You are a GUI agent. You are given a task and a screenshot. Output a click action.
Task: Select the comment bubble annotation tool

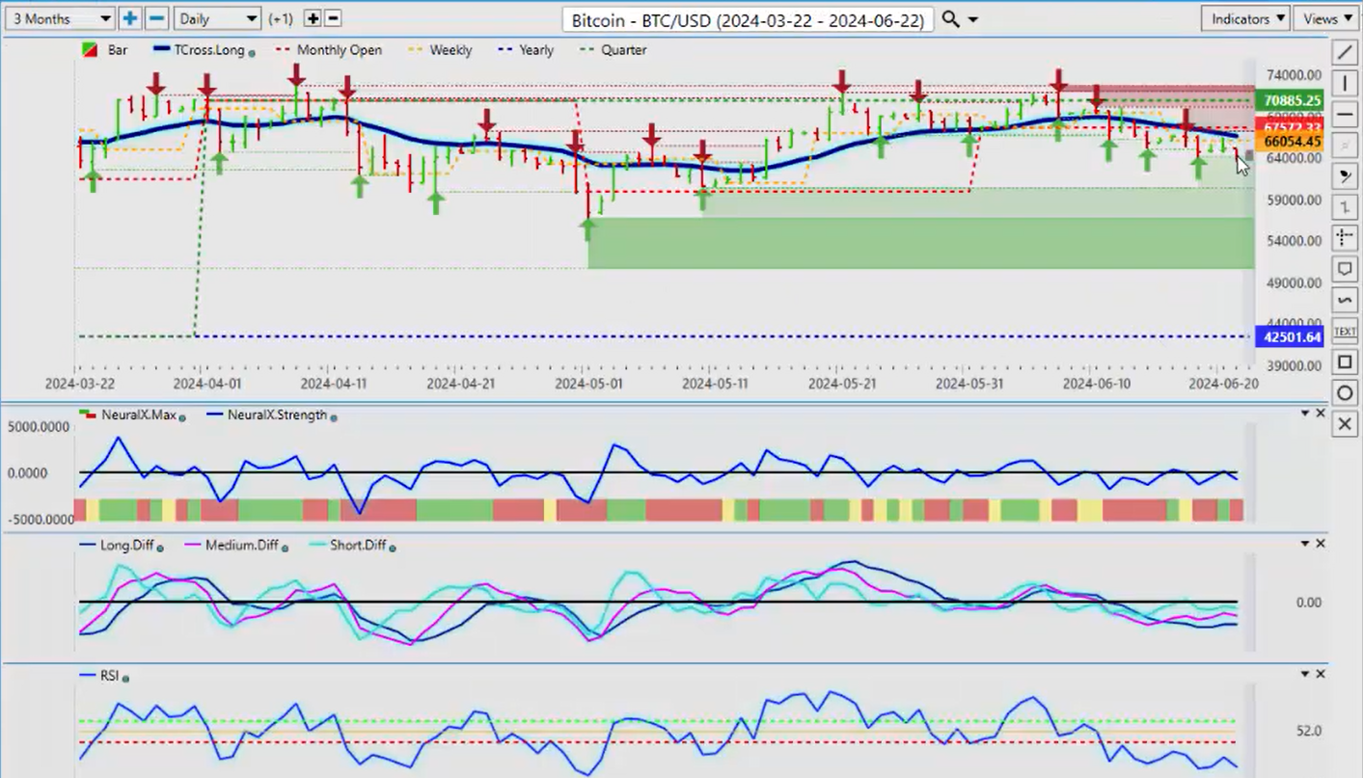tap(1345, 269)
